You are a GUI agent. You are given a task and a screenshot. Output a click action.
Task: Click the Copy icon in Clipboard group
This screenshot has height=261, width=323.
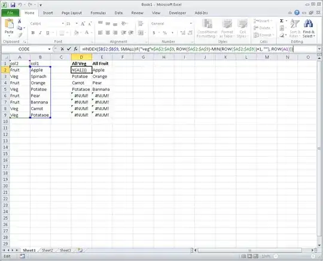(x=20, y=28)
